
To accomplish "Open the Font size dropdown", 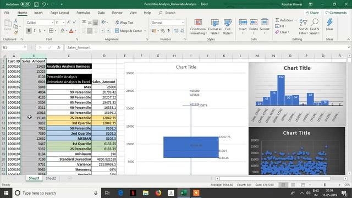I will [x=64, y=23].
